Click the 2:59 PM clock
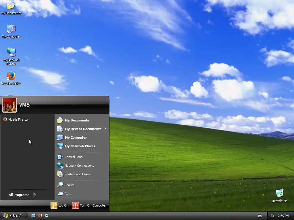The height and width of the screenshot is (220, 294). tap(283, 216)
